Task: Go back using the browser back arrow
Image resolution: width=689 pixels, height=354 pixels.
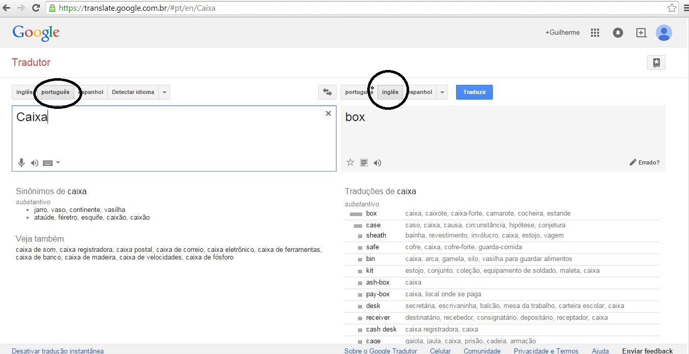Action: [x=7, y=8]
